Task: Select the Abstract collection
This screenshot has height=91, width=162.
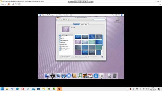Action: [x=66, y=42]
